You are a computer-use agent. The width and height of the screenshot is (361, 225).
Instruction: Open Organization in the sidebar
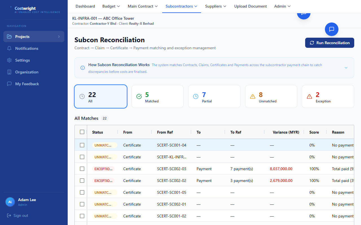pos(34,72)
